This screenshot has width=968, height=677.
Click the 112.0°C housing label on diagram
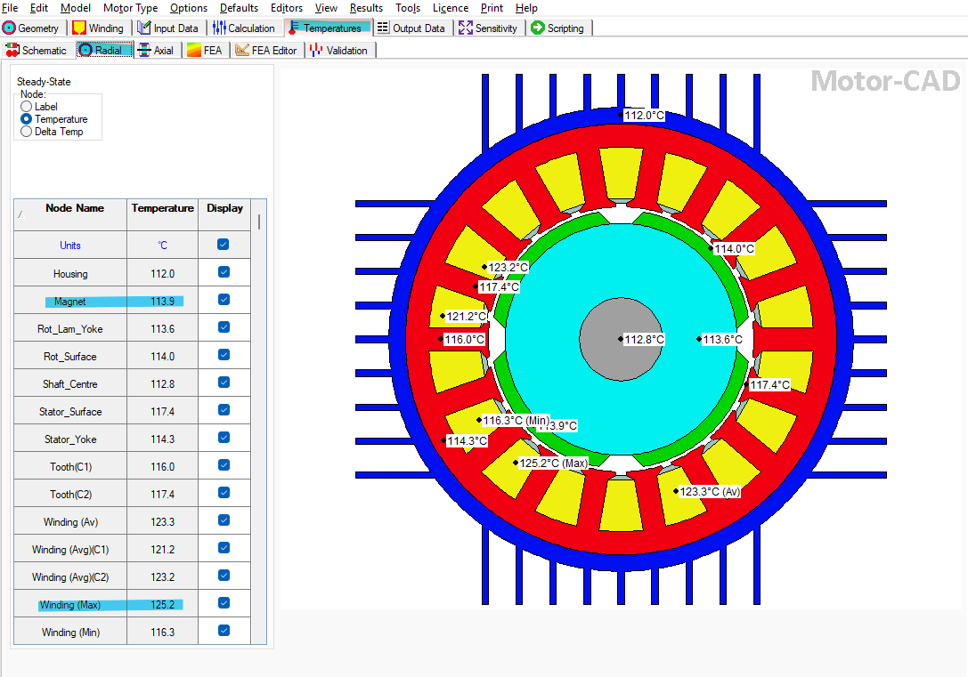(644, 116)
